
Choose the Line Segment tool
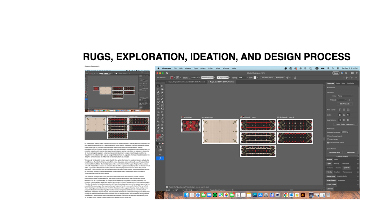(x=162, y=96)
